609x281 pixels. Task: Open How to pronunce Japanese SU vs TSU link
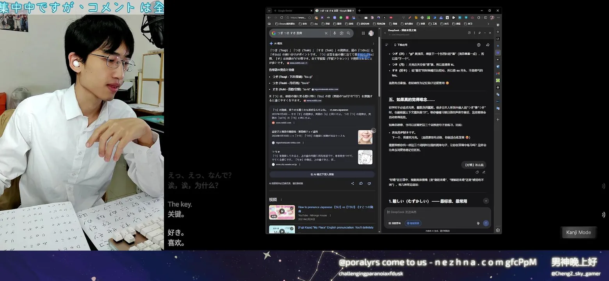tap(336, 208)
